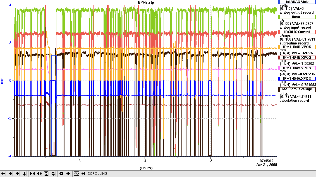Click the pan right arrow button

click(11, 174)
